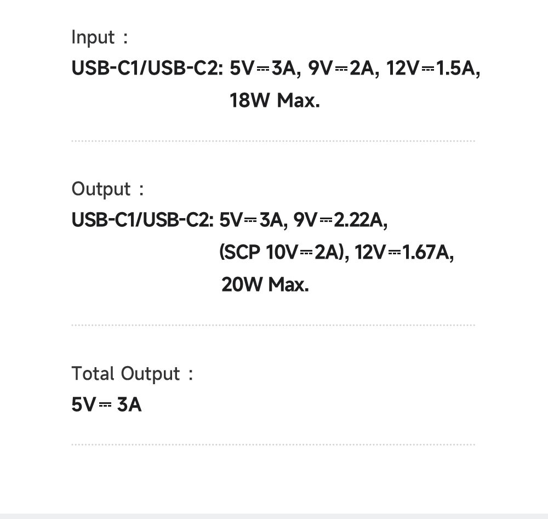Click the "Output :" section heading
The height and width of the screenshot is (519, 548).
[x=107, y=189]
